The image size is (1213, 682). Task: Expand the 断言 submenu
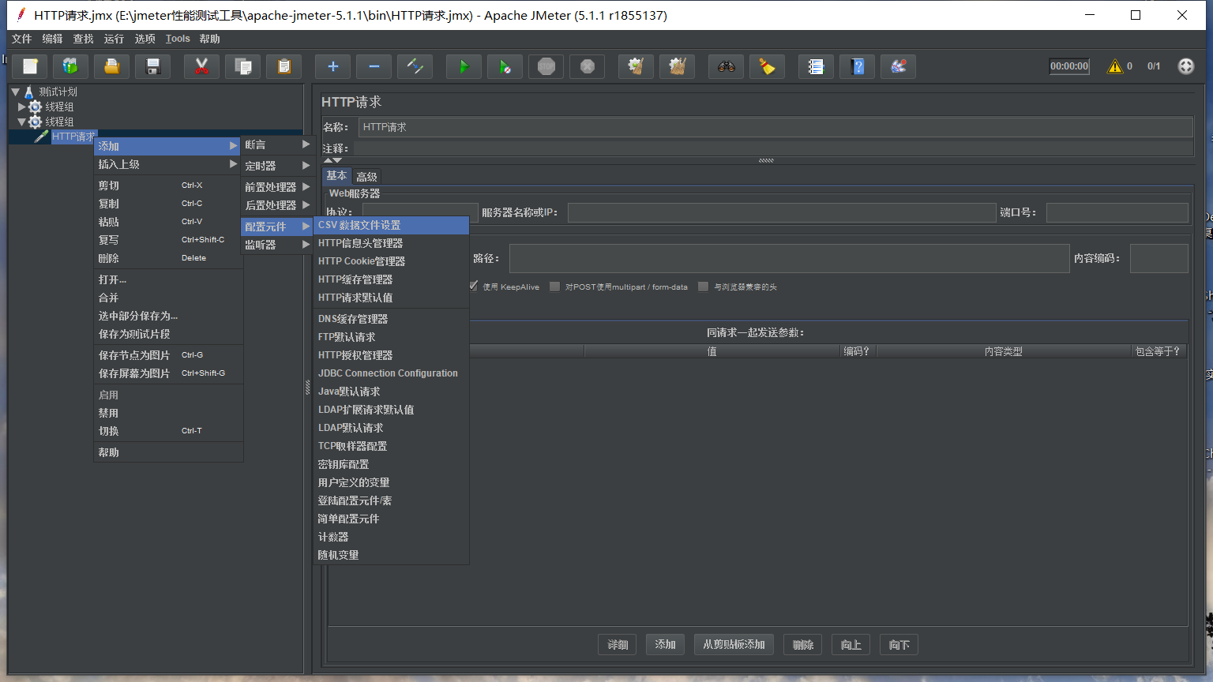(278, 144)
